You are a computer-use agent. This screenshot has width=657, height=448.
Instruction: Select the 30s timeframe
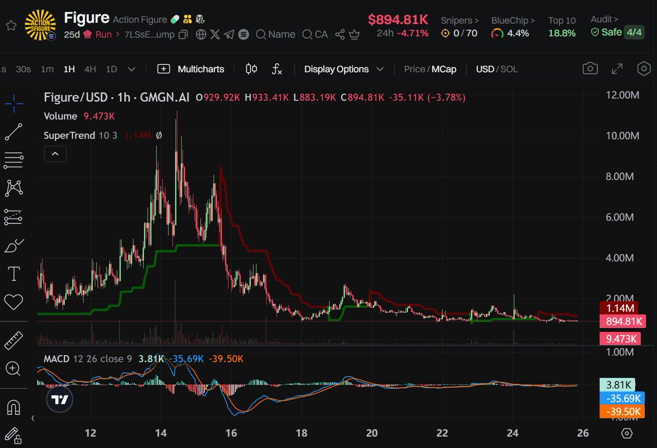pyautogui.click(x=23, y=69)
